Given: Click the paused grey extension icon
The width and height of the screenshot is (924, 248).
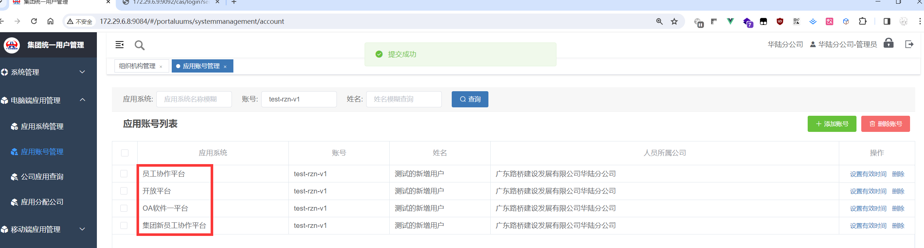Looking at the screenshot, I should (x=699, y=22).
